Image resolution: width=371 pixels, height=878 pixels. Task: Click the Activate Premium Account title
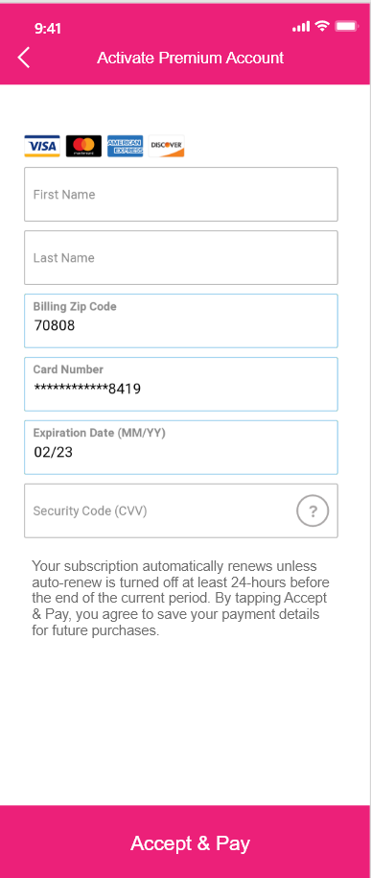pos(190,58)
